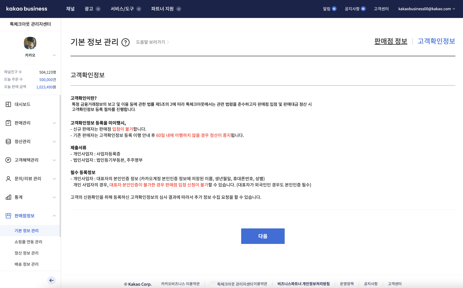The image size is (463, 288).
Task: Click the 고객혜택관리 point icon
Action: tap(8, 160)
